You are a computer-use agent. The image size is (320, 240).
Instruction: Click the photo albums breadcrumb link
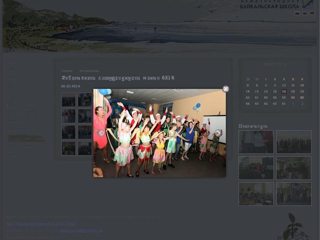pyautogui.click(x=89, y=71)
